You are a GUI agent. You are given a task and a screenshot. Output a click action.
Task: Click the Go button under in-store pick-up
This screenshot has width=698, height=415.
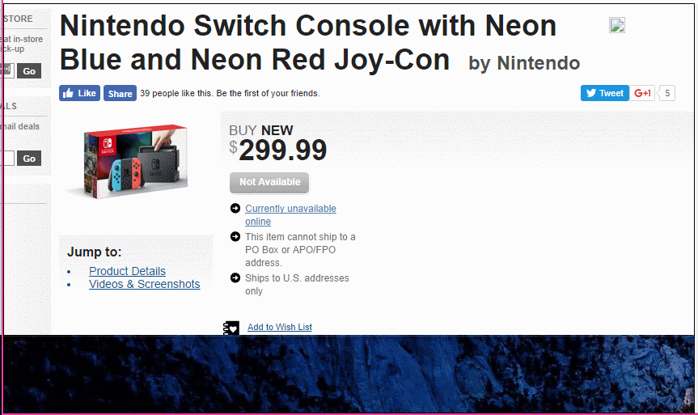point(29,71)
